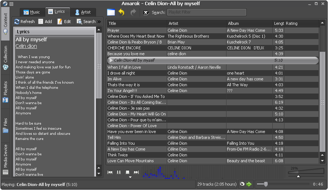Click the lyrics Search button
The width and height of the screenshot is (328, 190).
click(x=86, y=22)
